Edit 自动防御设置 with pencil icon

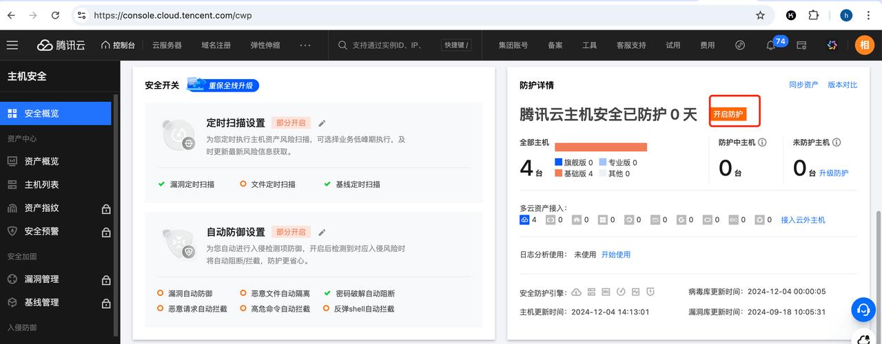(322, 233)
